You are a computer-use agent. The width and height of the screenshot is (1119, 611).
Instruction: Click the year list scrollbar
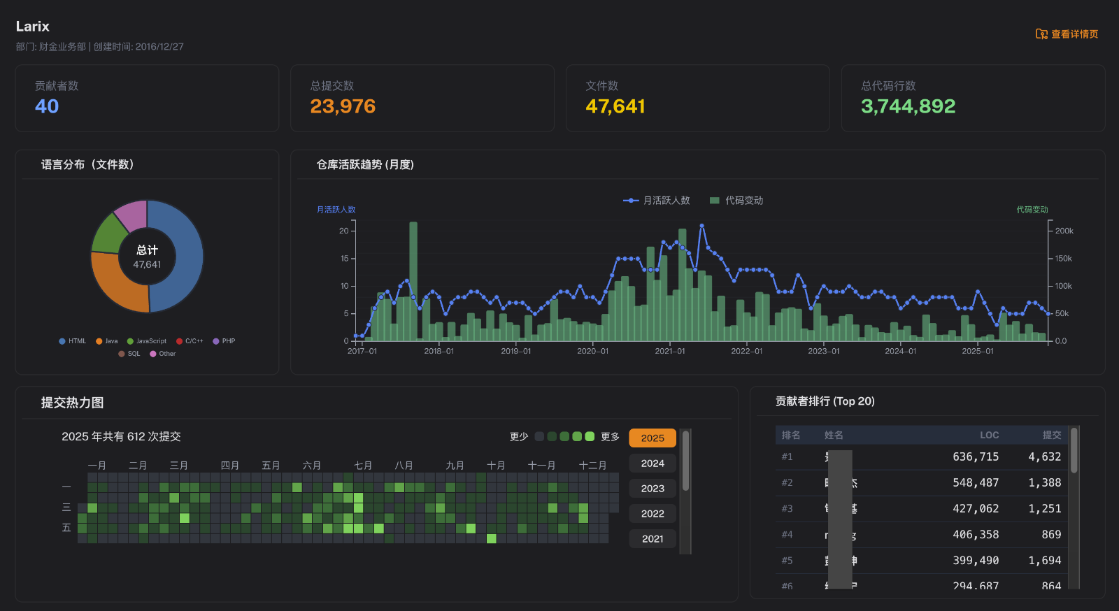[x=685, y=461]
